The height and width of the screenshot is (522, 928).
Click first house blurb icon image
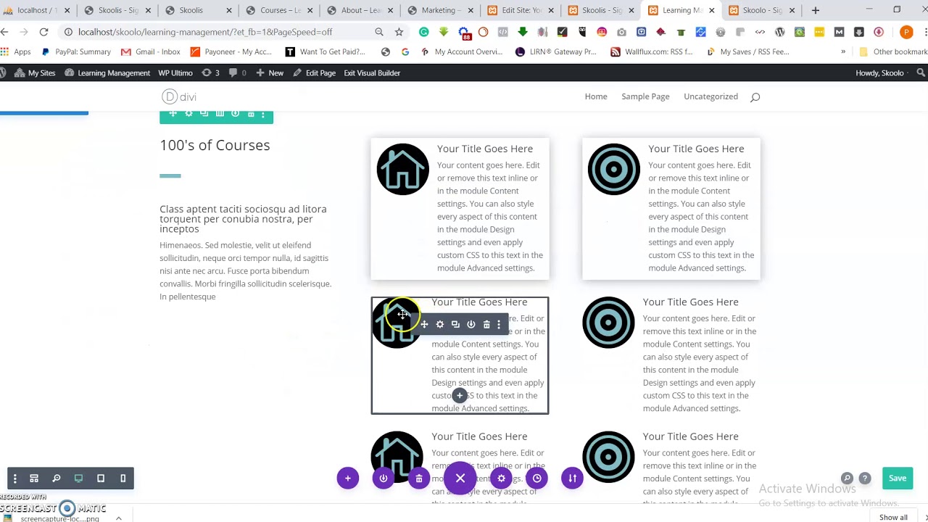click(402, 170)
